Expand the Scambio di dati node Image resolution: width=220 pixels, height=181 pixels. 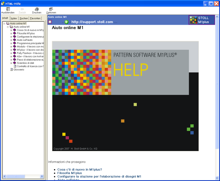pos(11,63)
